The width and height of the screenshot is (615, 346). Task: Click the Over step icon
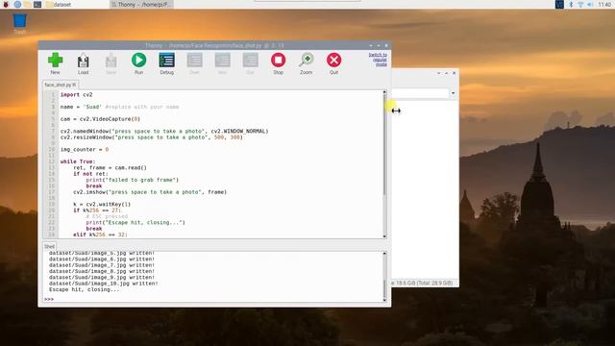point(194,63)
